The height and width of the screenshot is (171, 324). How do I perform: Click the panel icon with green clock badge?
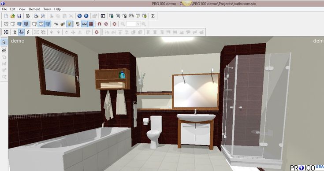click(145, 16)
